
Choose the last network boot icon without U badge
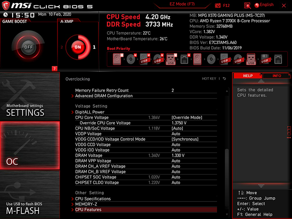[x=278, y=59]
